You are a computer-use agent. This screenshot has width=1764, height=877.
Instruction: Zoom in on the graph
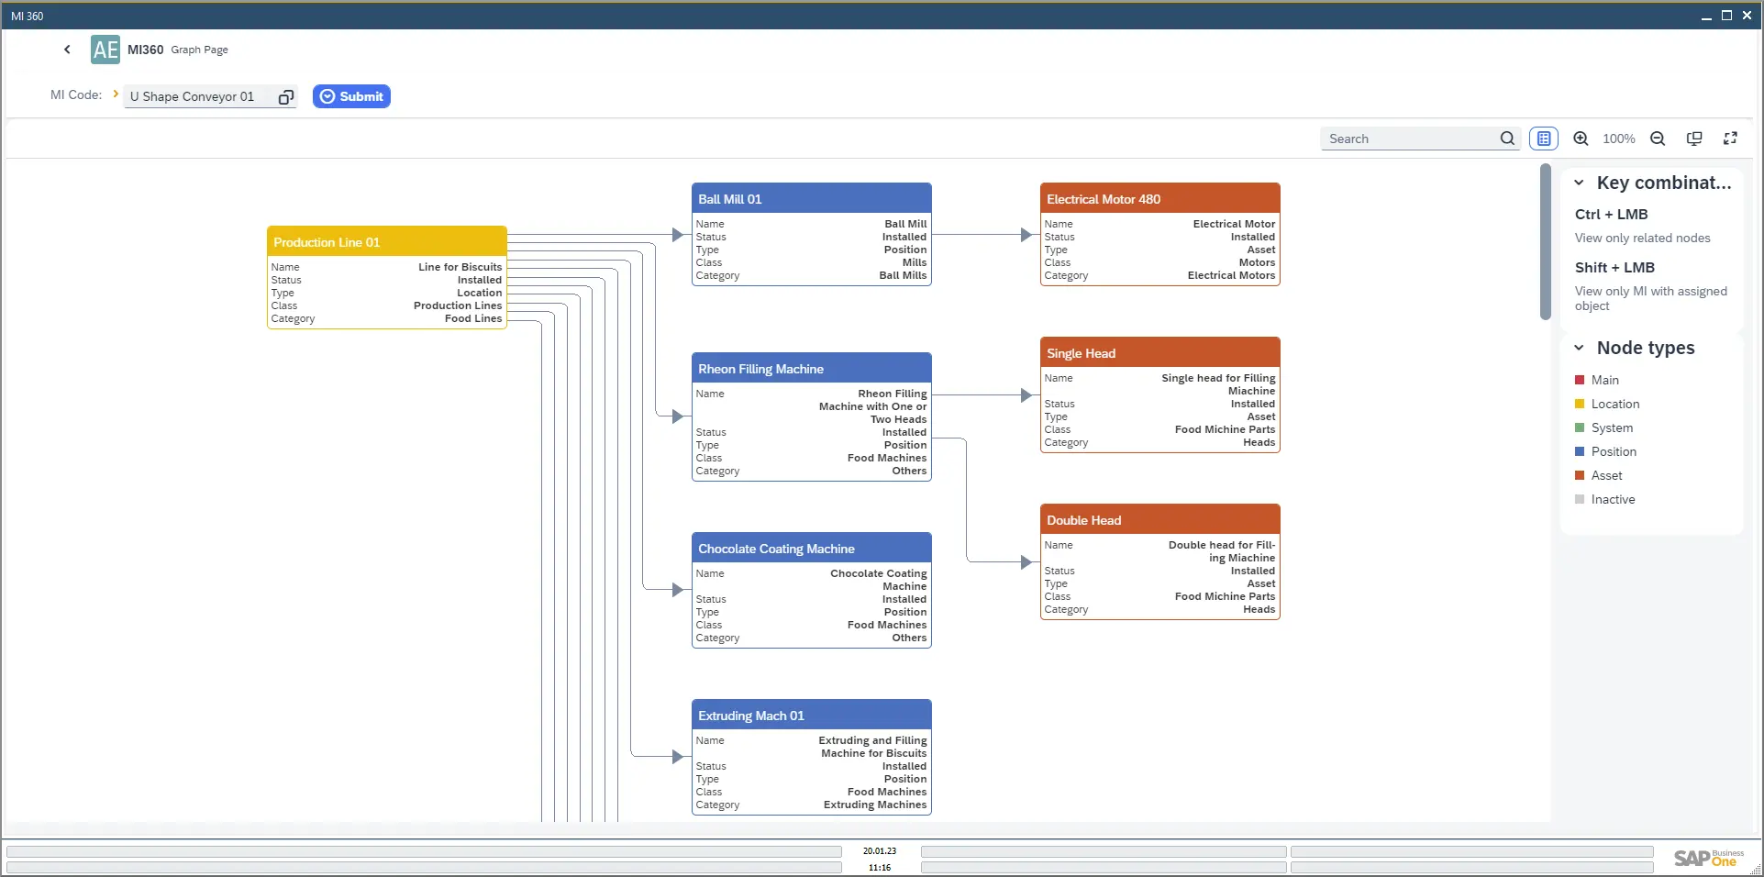click(x=1581, y=139)
